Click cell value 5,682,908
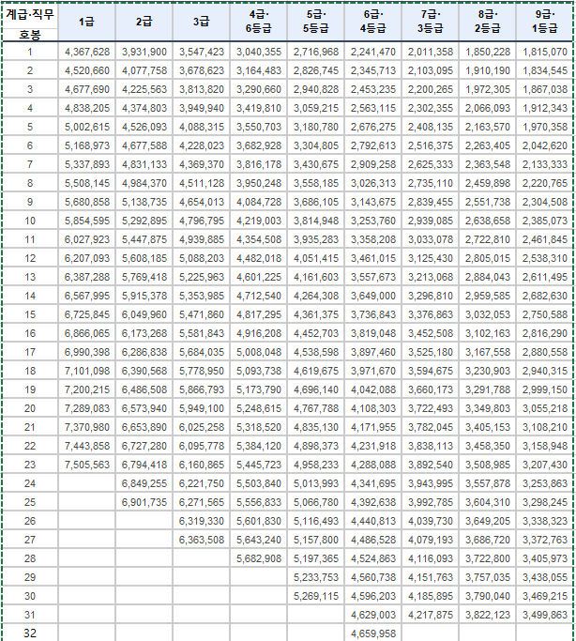This screenshot has width=576, height=641. (258, 559)
